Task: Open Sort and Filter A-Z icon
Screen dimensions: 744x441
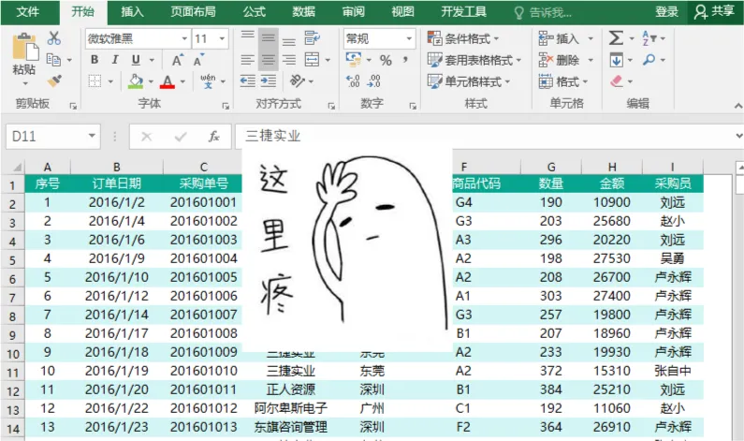Action: [x=649, y=38]
